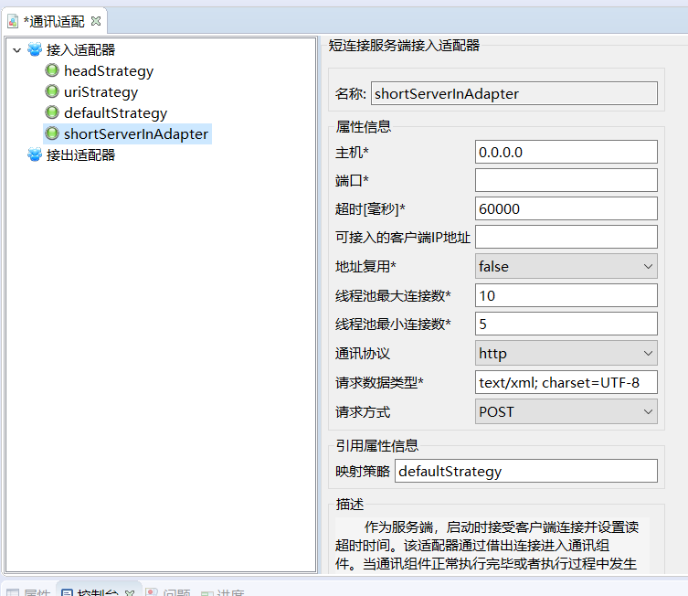This screenshot has height=596, width=688.
Task: Click the 通讯适配 editor tab file icon
Action: [14, 21]
